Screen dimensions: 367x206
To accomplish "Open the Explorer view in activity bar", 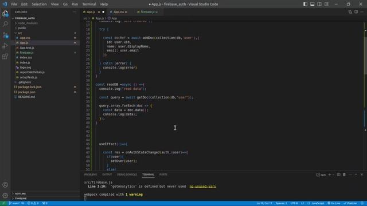I will pyautogui.click(x=5, y=14).
